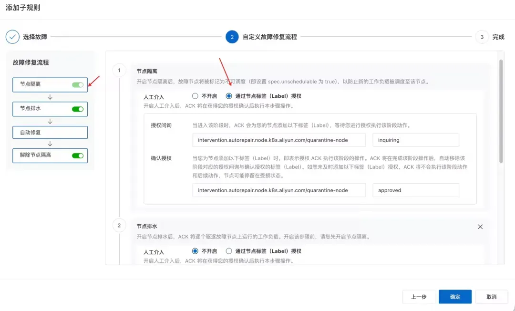This screenshot has height=311, width=515.
Task: Choose 通过节点标签（Label）授权 radio in 节点排水 section
Action: [x=229, y=251]
